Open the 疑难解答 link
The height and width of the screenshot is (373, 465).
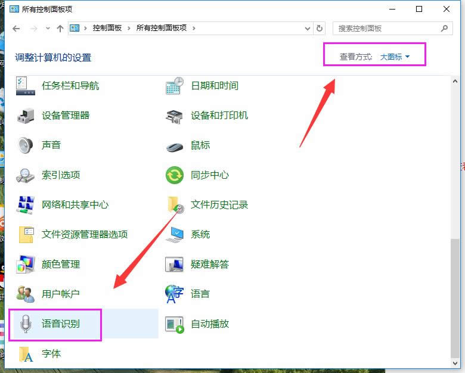(x=210, y=264)
